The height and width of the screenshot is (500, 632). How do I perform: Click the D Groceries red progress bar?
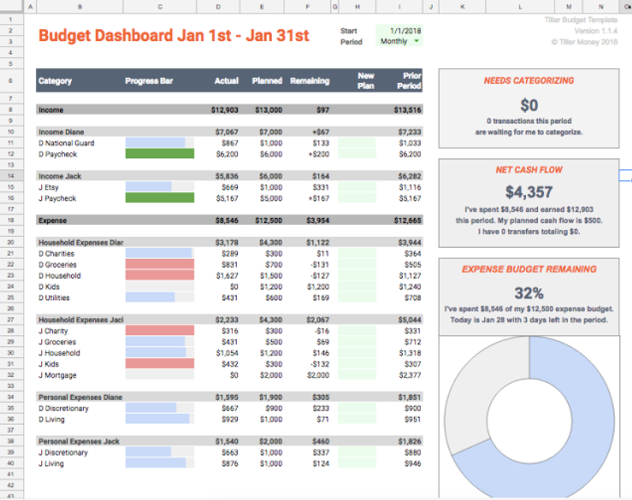tap(160, 265)
